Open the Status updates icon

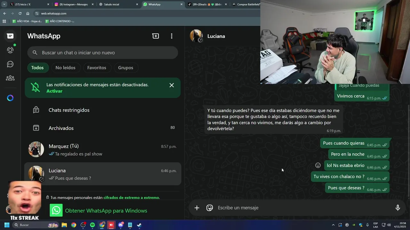[x=10, y=50]
